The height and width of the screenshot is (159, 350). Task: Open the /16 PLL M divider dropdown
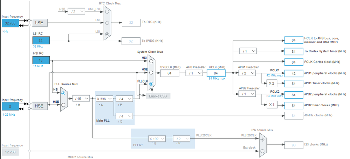click(x=81, y=99)
